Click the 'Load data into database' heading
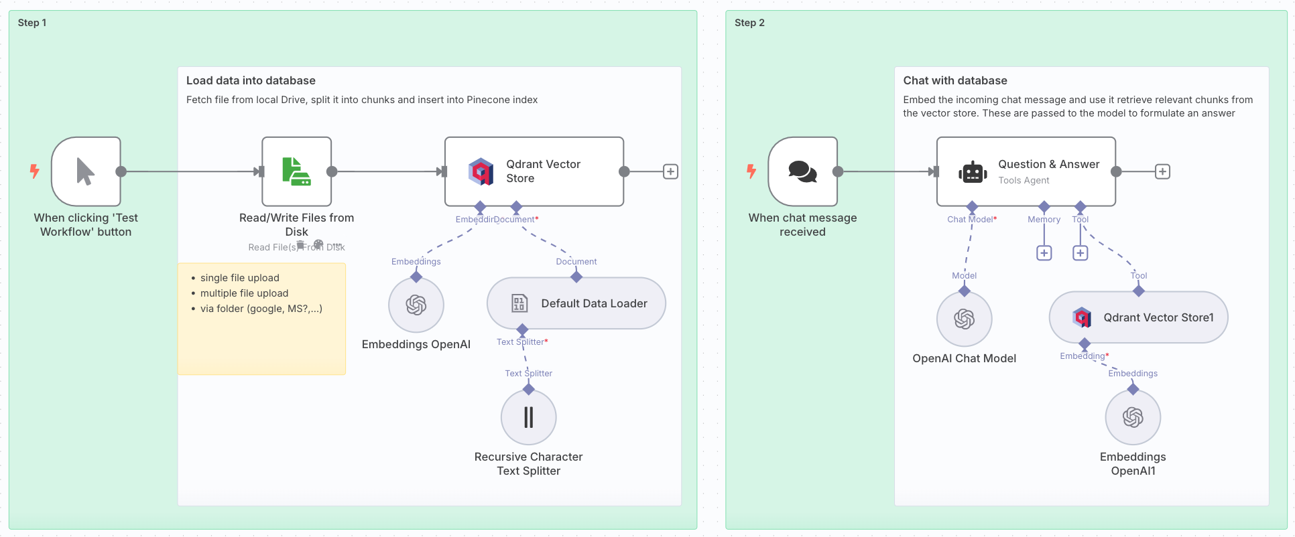 click(251, 80)
